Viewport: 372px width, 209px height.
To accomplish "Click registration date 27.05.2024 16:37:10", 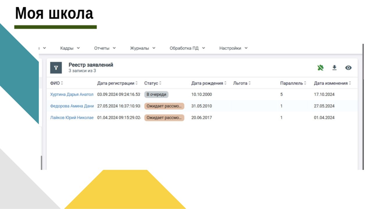I will point(119,106).
